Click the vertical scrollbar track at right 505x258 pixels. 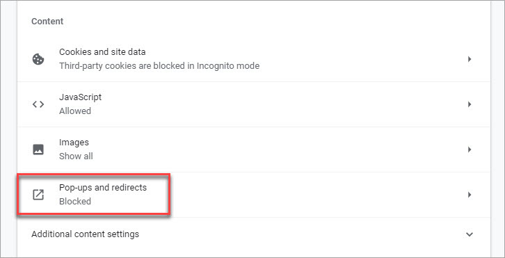pos(497,129)
